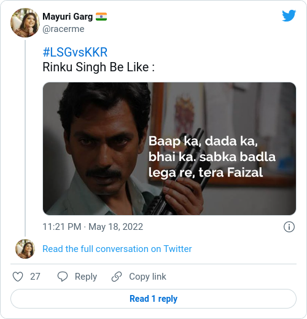
Task: Click the Twitter bird logo
Action: pos(289,15)
